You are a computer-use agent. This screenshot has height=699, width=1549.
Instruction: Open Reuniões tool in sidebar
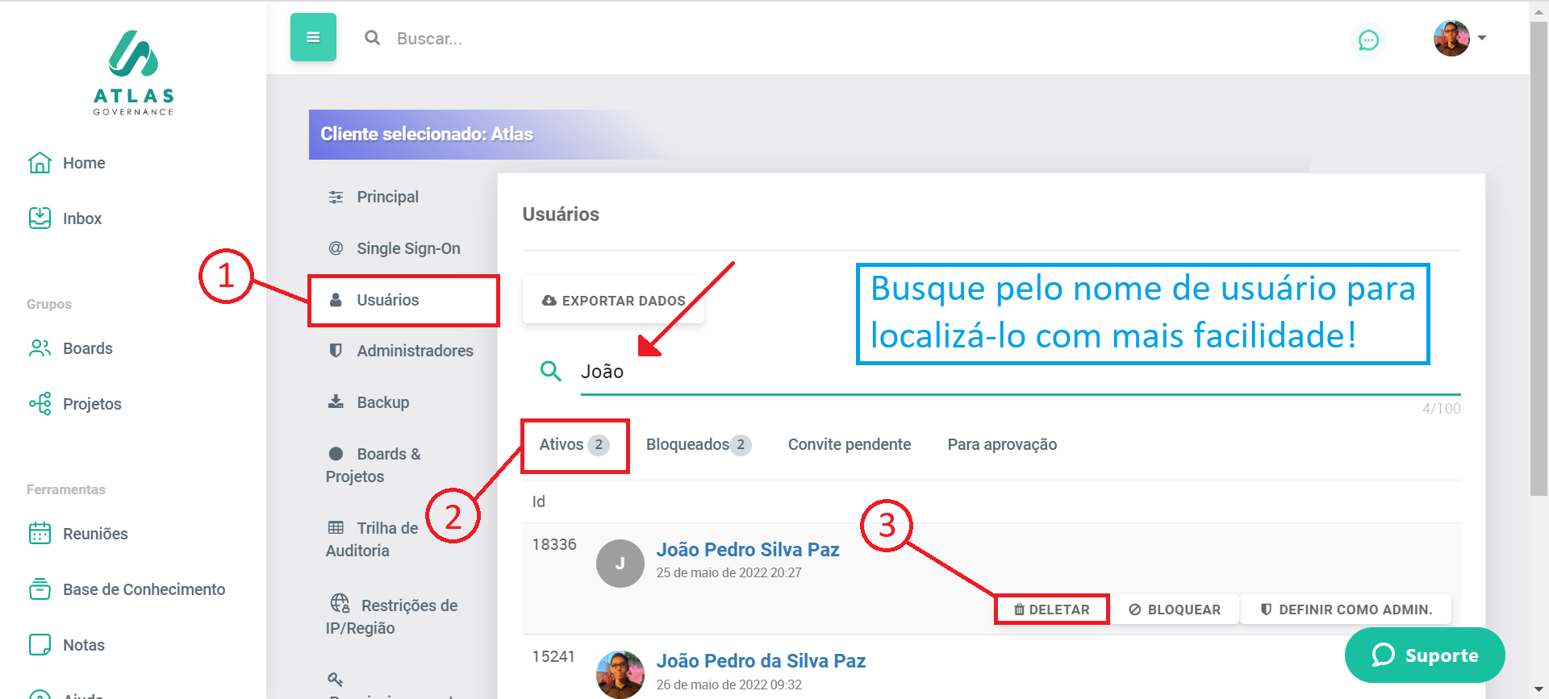(x=94, y=534)
